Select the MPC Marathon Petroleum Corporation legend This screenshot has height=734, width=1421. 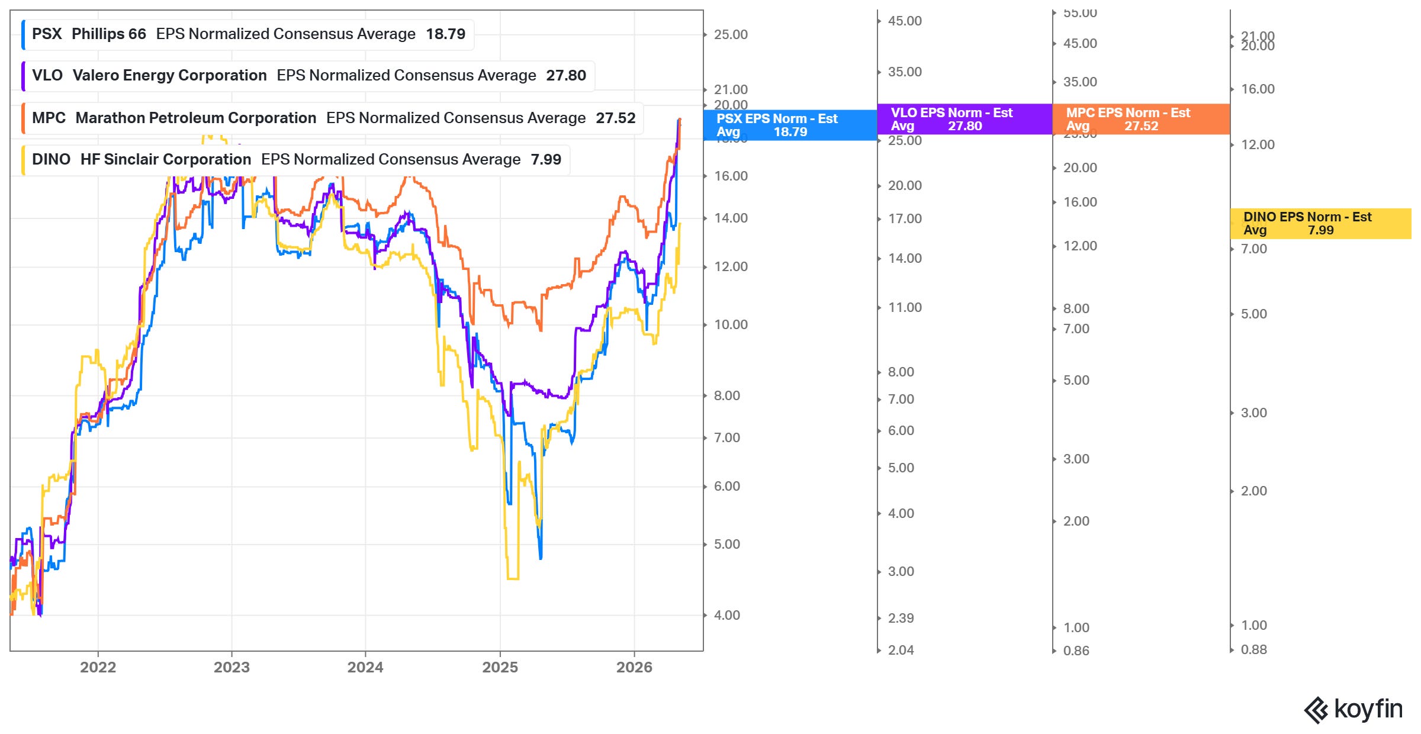pyautogui.click(x=333, y=118)
